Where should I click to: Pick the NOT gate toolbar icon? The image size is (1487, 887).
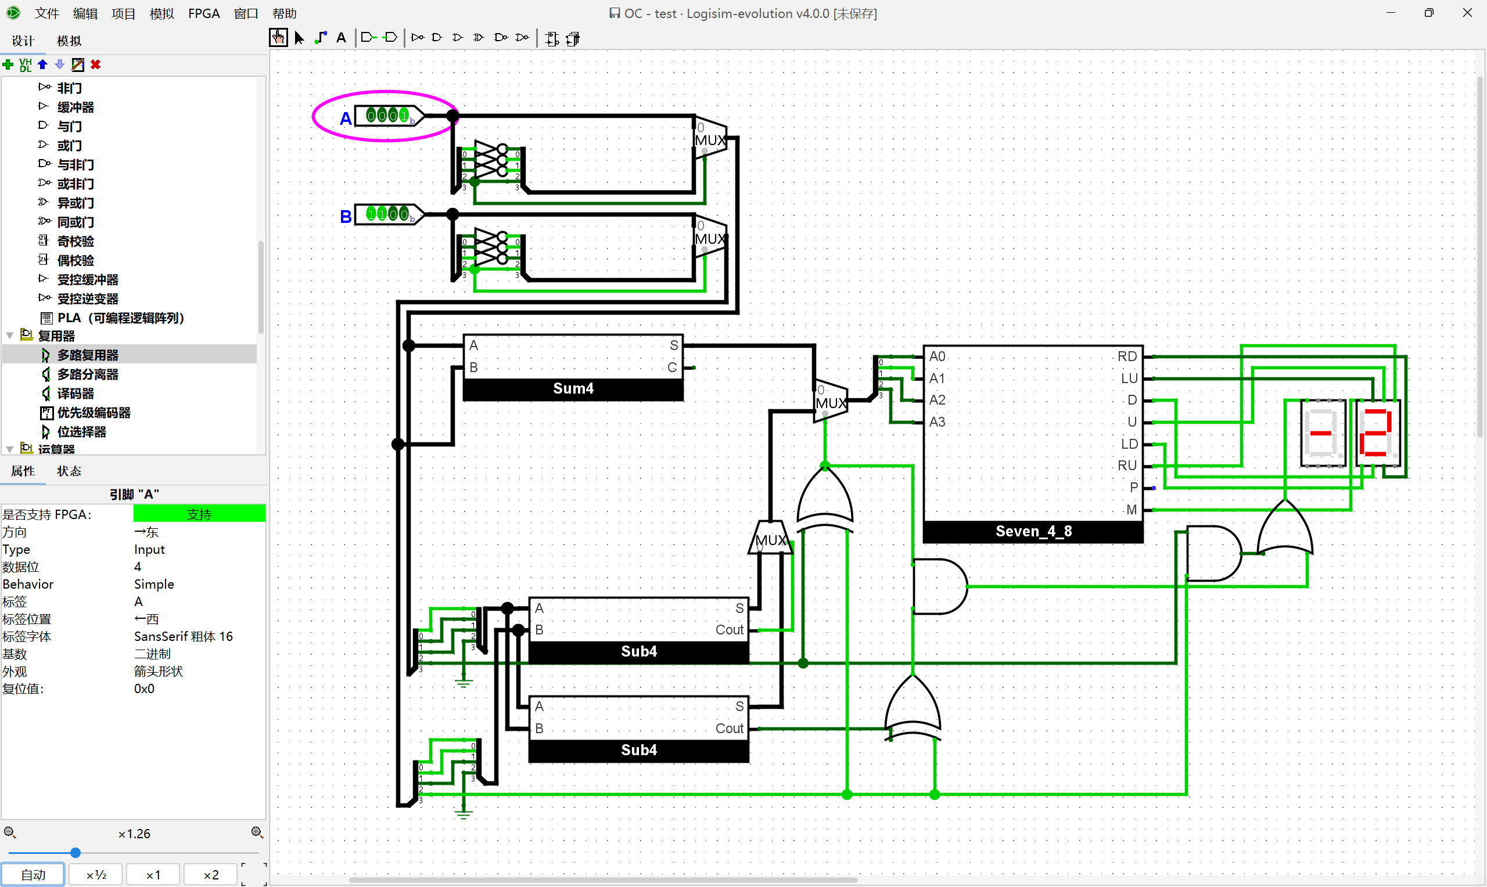tap(417, 38)
